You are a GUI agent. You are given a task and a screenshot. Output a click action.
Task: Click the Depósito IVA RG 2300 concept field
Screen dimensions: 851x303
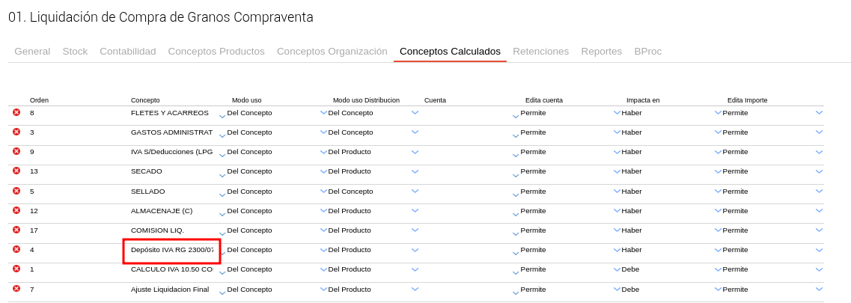171,250
